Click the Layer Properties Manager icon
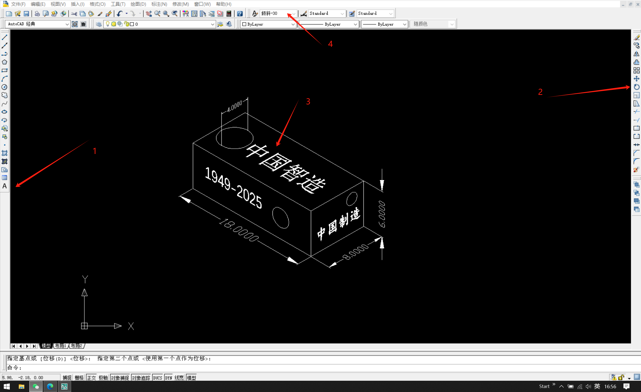Screen dimensions: 641x392 [x=99, y=24]
